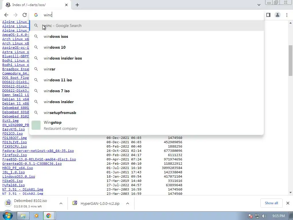This screenshot has width=293, height=220.
Task: Click the Debombed 8102.iso download item
Action: (30, 203)
